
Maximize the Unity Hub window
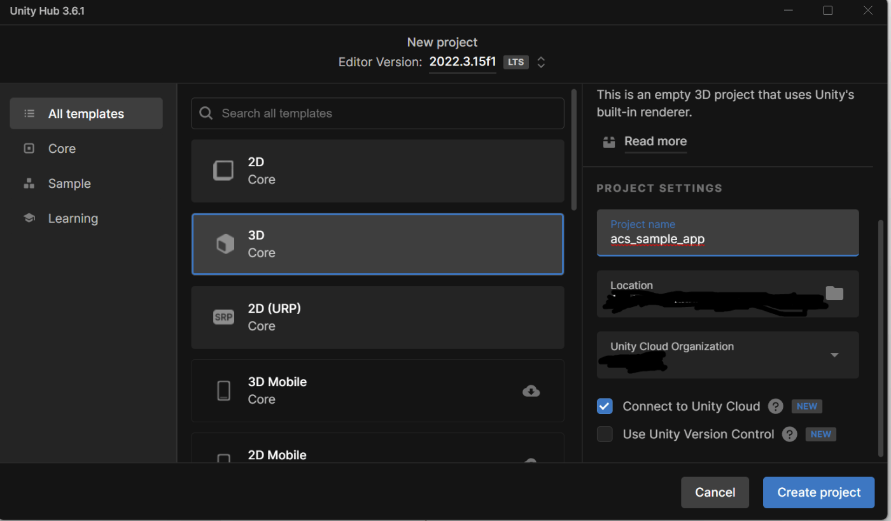click(828, 10)
